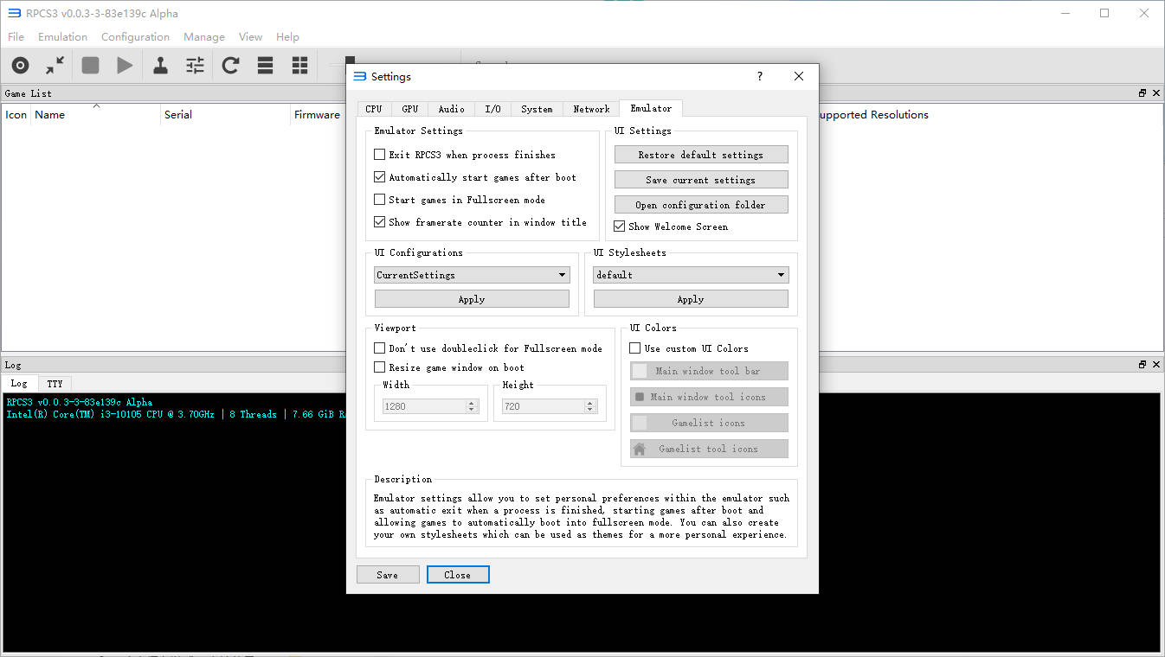The height and width of the screenshot is (657, 1165).
Task: Open the Help menu
Action: 287,37
